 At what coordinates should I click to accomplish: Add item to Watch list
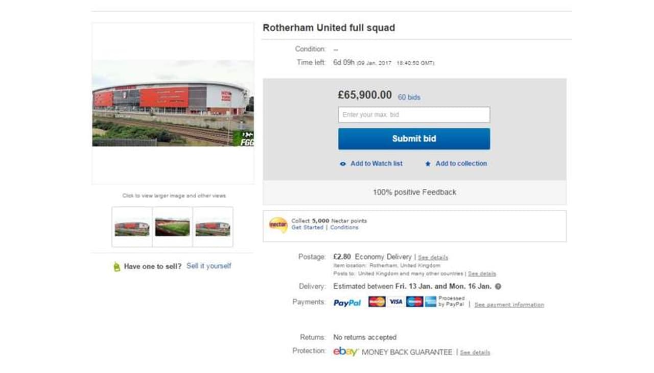tap(376, 164)
